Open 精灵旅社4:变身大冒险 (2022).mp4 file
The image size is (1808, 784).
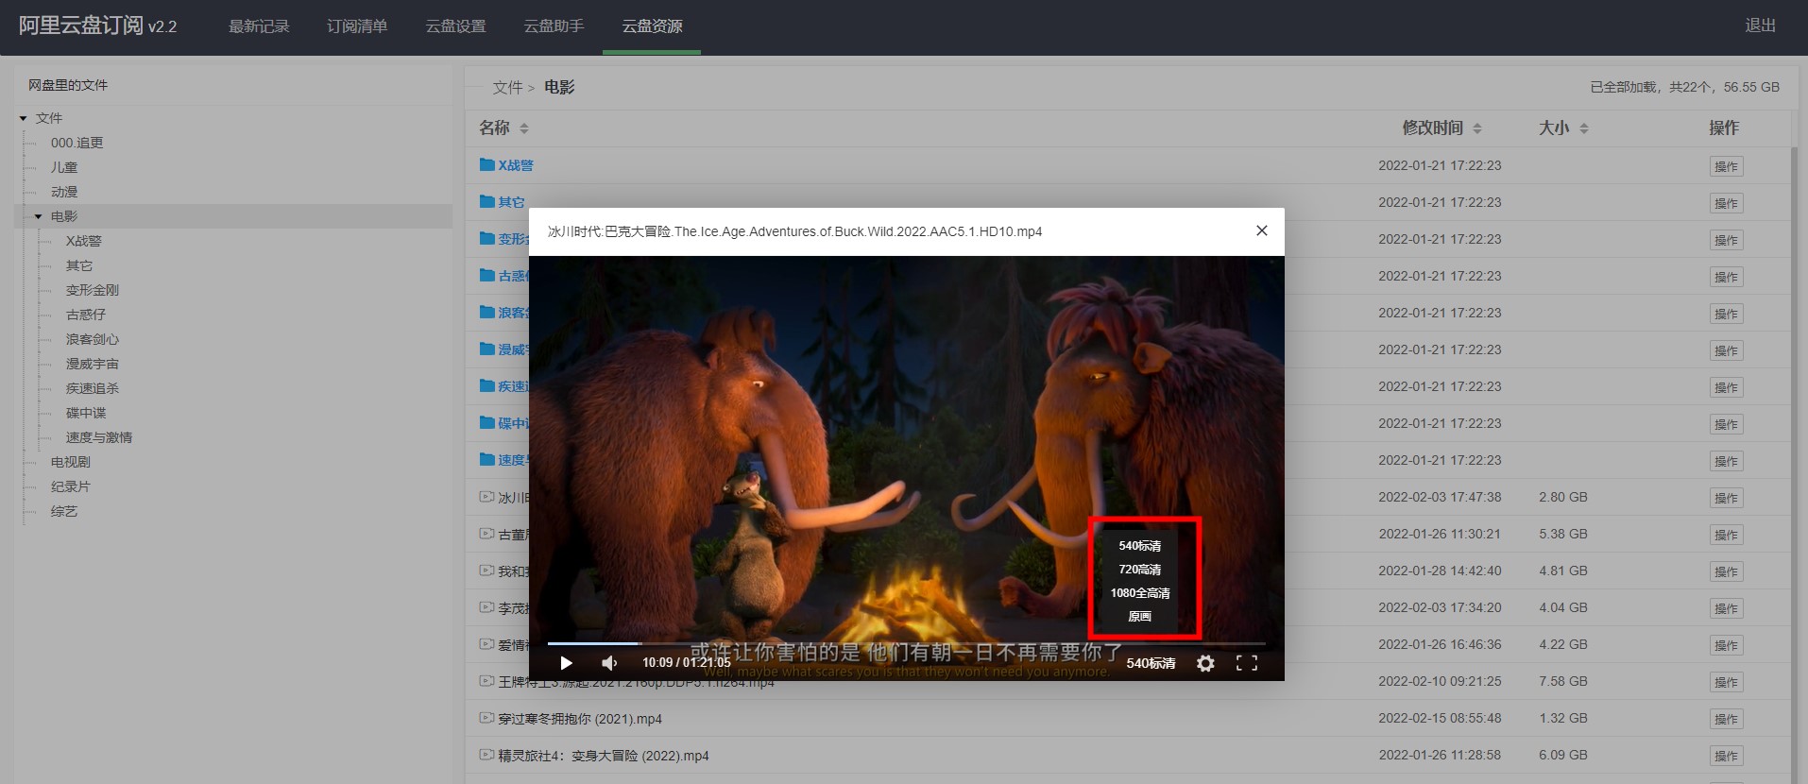(x=604, y=756)
